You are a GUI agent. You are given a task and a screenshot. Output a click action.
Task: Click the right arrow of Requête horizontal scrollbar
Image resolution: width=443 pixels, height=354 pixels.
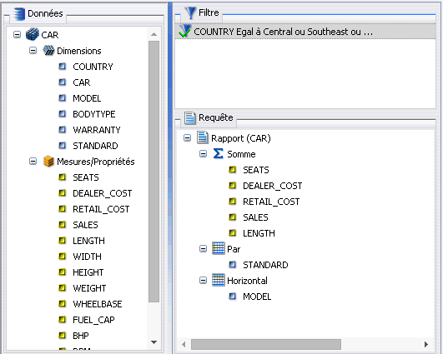click(x=426, y=344)
